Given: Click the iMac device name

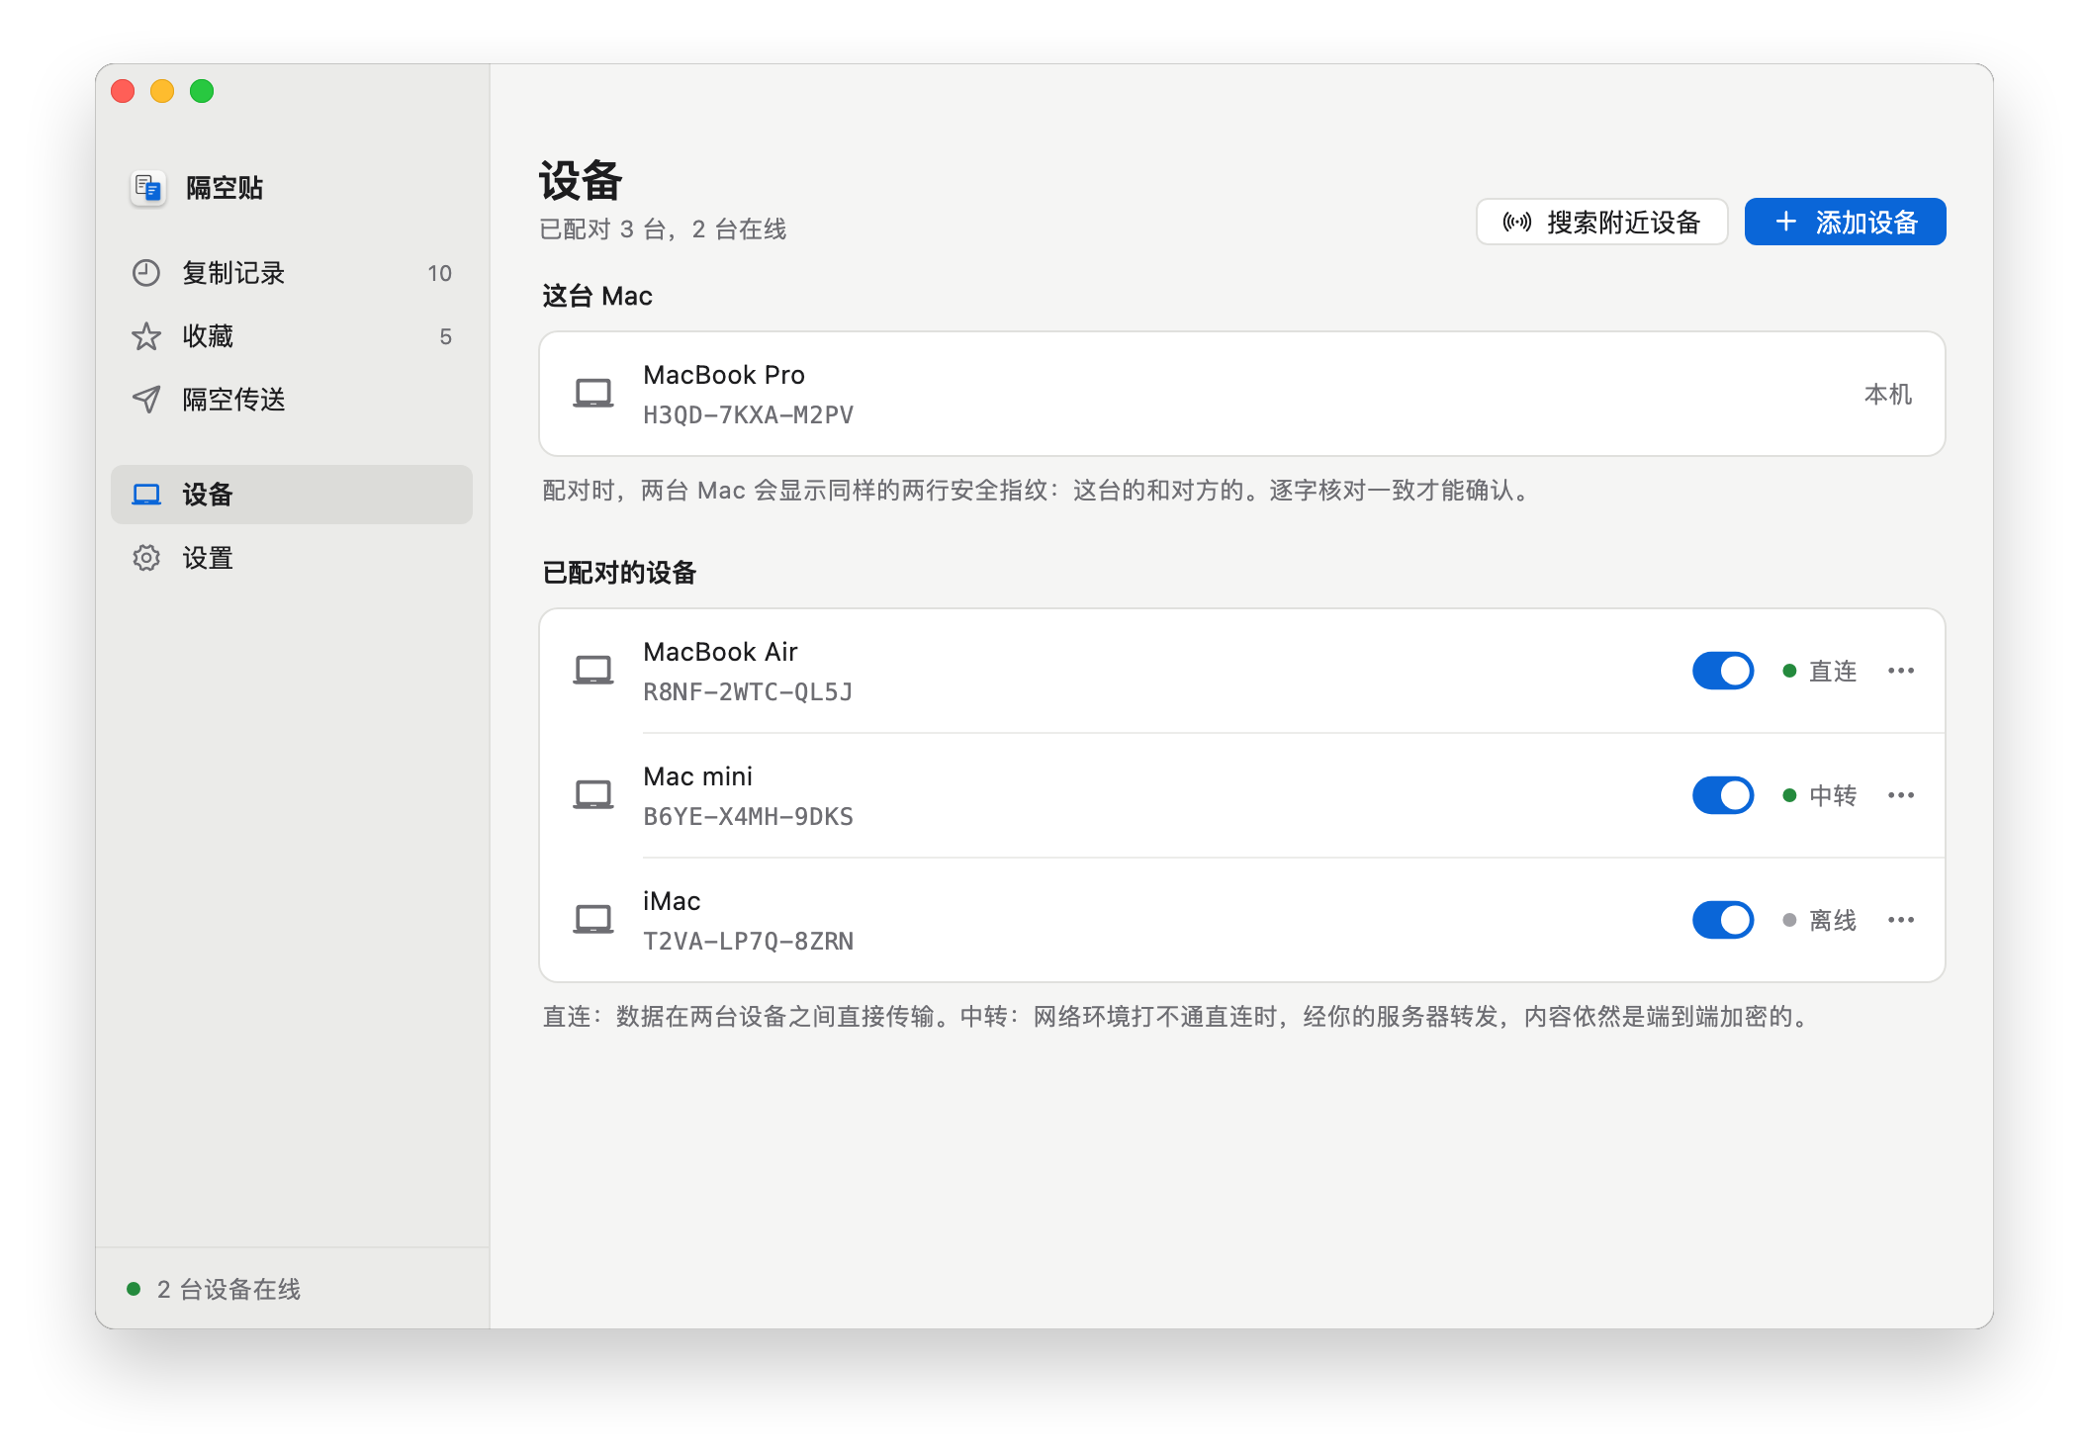Looking at the screenshot, I should pos(672,901).
